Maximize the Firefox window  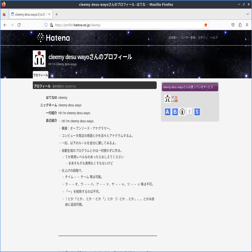244,4
